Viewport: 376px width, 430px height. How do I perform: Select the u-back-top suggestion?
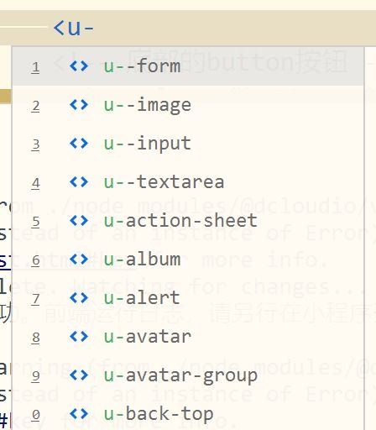(188, 414)
